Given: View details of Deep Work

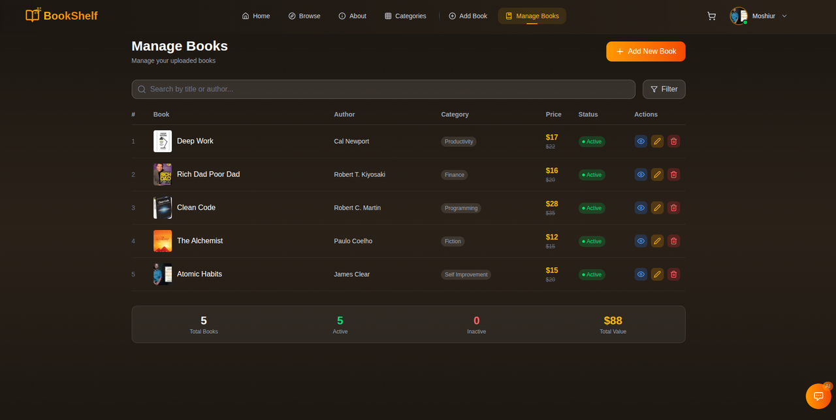Looking at the screenshot, I should (641, 141).
